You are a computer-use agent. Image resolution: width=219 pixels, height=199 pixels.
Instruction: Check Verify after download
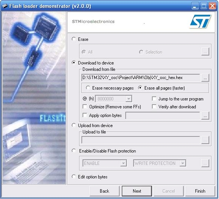point(154,106)
